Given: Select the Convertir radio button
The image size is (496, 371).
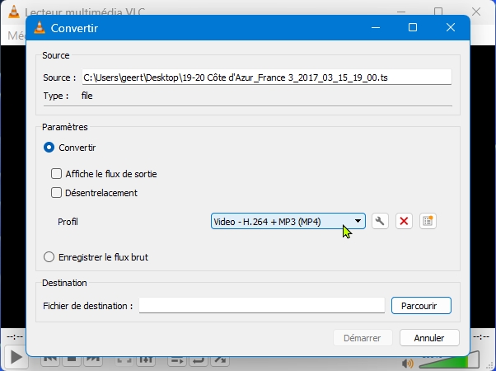Looking at the screenshot, I should pyautogui.click(x=49, y=148).
